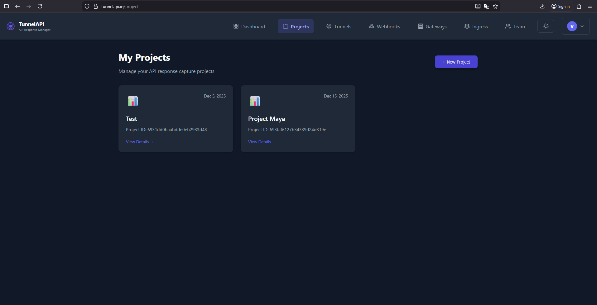Click the Test project chart icon
This screenshot has height=305, width=597.
coord(133,101)
